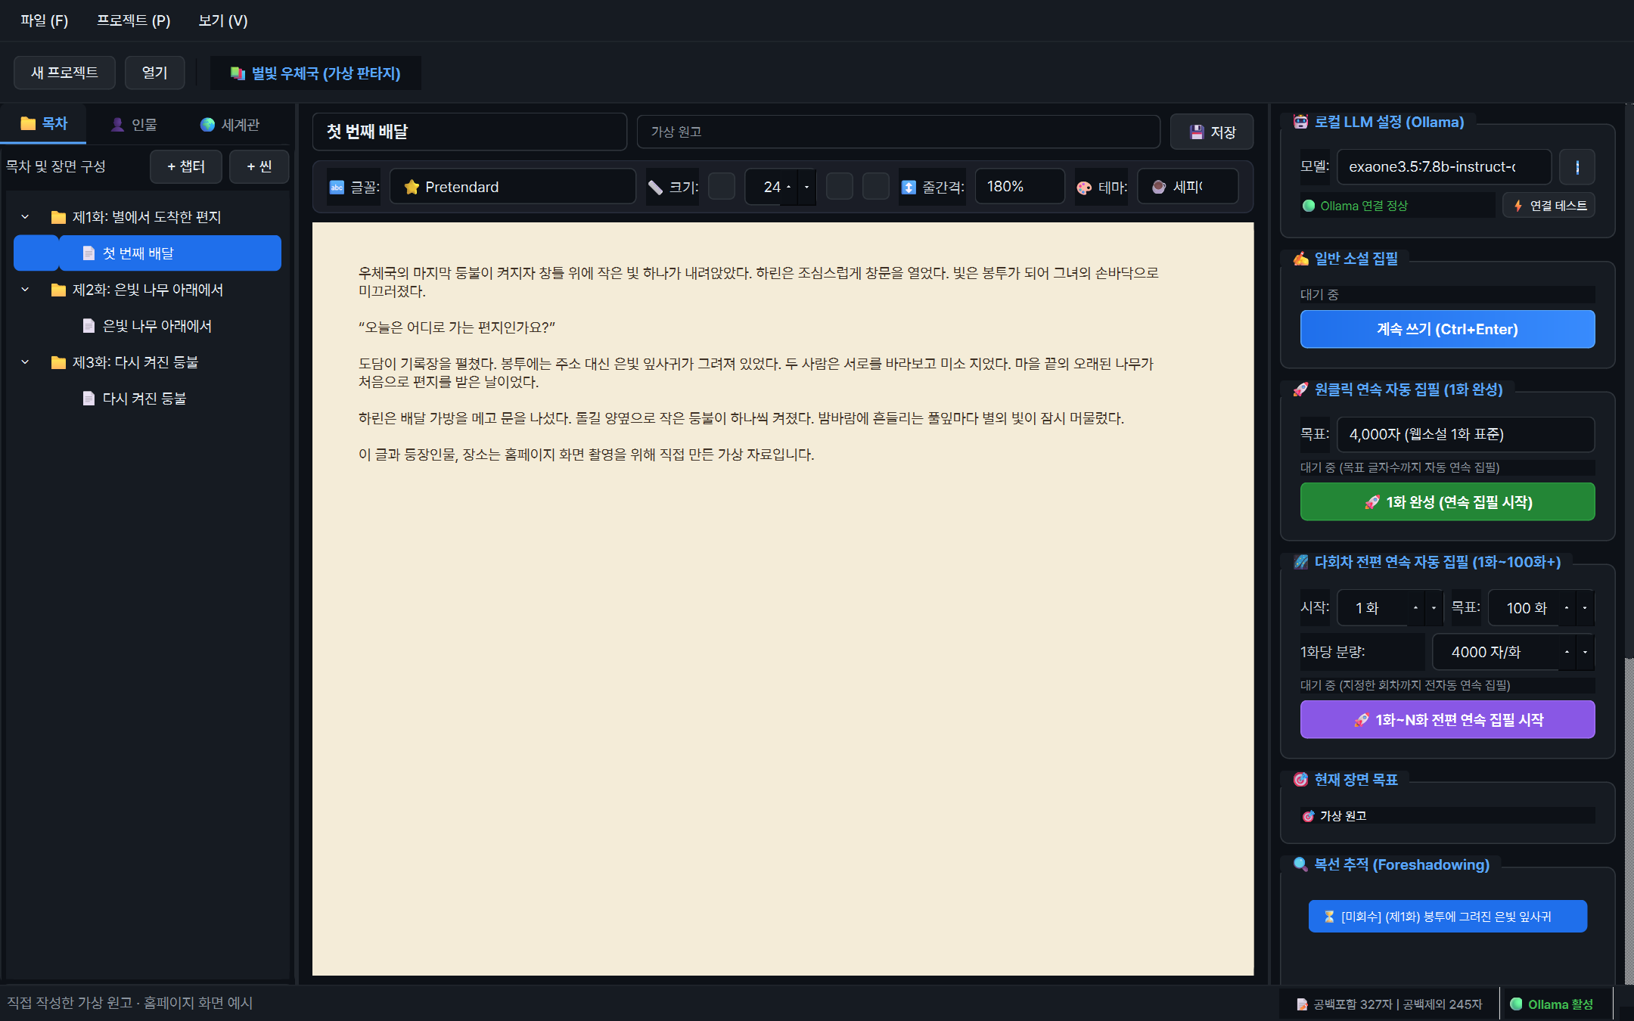The height and width of the screenshot is (1021, 1634).
Task: Click the folder icon of 제2화: 은빛 나무 아래에서
Action: 58,290
